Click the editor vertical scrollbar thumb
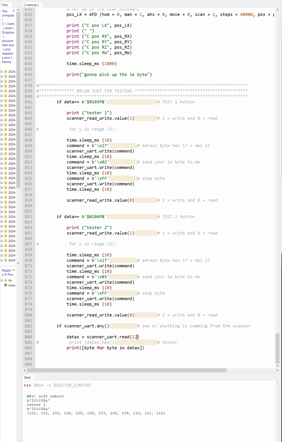 point(277,348)
